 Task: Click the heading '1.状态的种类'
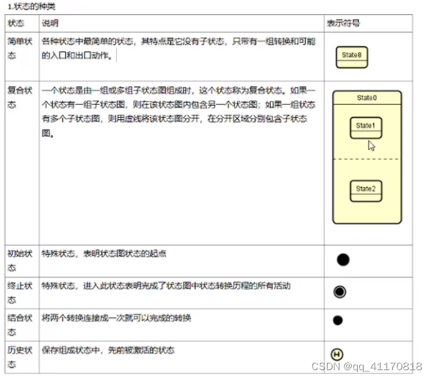click(32, 7)
